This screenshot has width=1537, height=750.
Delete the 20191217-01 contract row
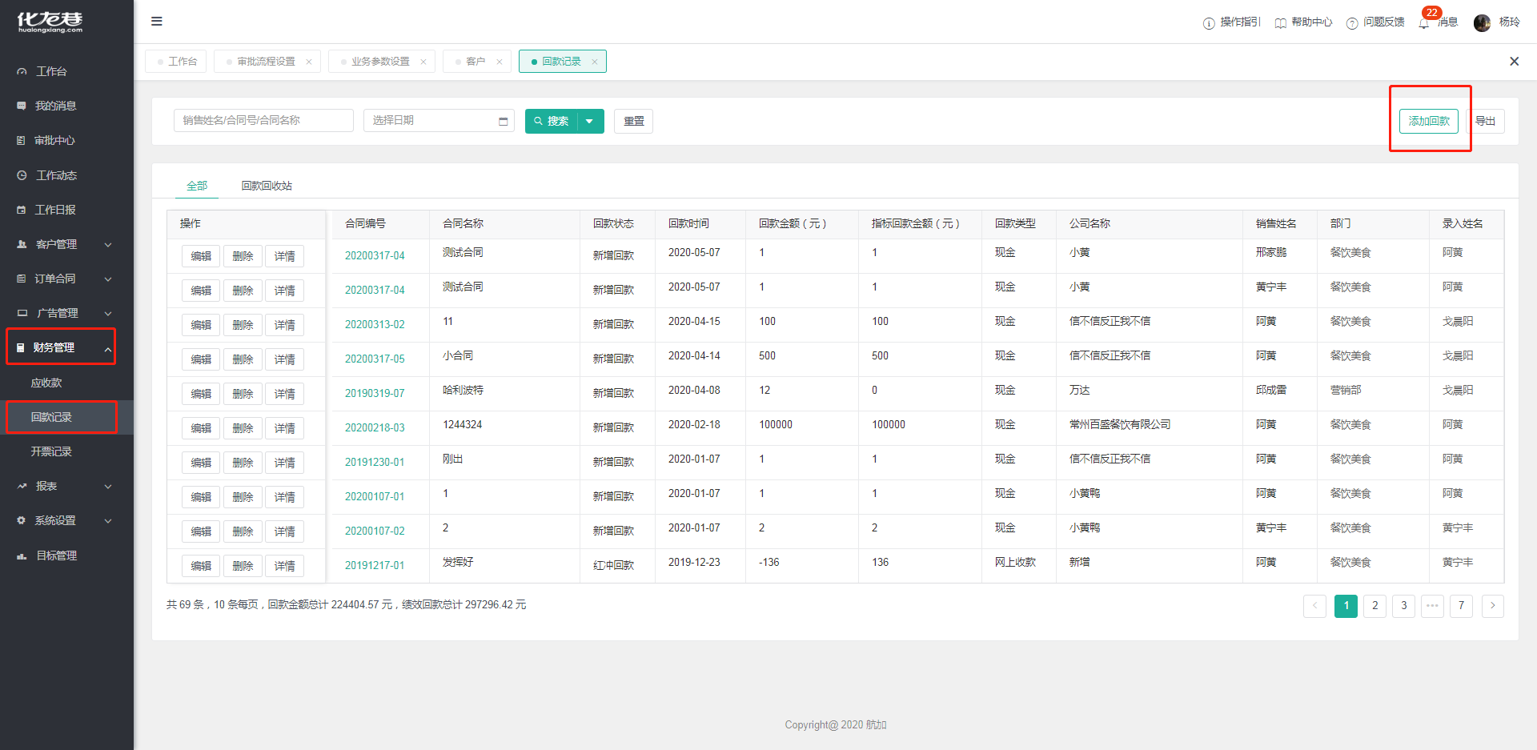click(243, 566)
